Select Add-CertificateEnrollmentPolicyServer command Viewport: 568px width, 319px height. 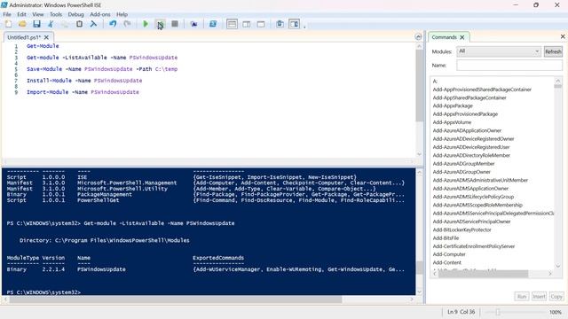point(473,246)
